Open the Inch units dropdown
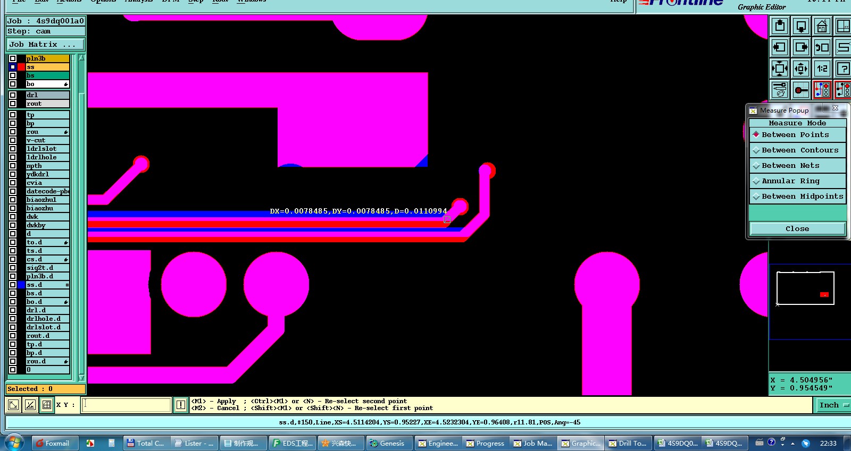Viewport: 851px width, 451px height. pyautogui.click(x=832, y=405)
